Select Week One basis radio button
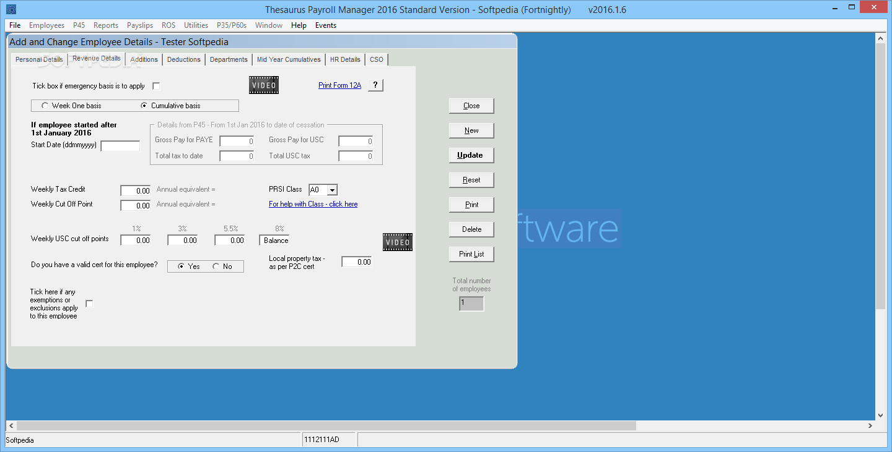This screenshot has height=452, width=892. click(x=45, y=106)
